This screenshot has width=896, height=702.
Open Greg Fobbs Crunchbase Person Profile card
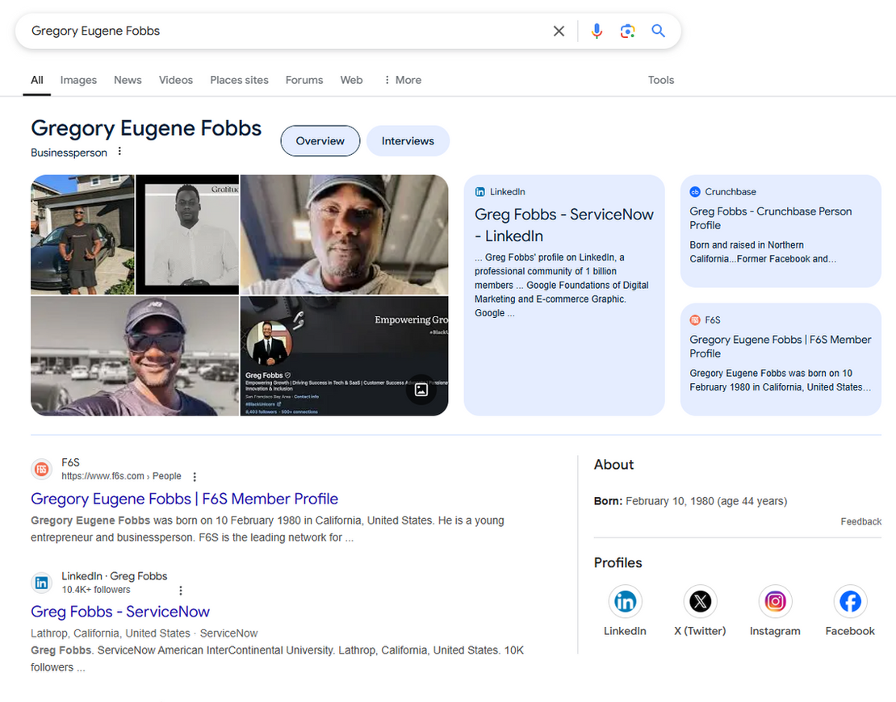(781, 231)
